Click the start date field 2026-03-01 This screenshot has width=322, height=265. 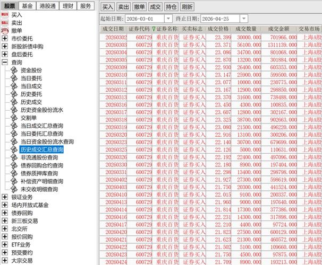point(145,19)
